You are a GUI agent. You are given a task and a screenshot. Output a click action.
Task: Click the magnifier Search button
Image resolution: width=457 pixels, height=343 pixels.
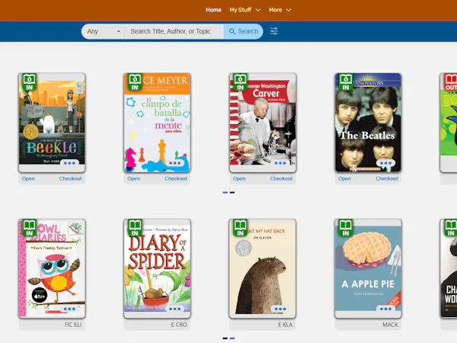pyautogui.click(x=244, y=31)
